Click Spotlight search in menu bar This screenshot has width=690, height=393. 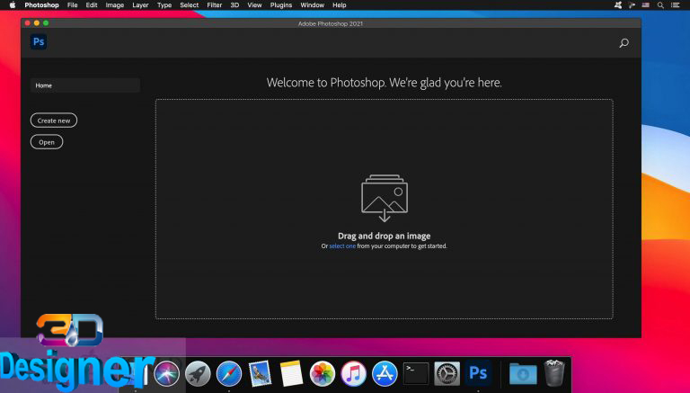[660, 5]
